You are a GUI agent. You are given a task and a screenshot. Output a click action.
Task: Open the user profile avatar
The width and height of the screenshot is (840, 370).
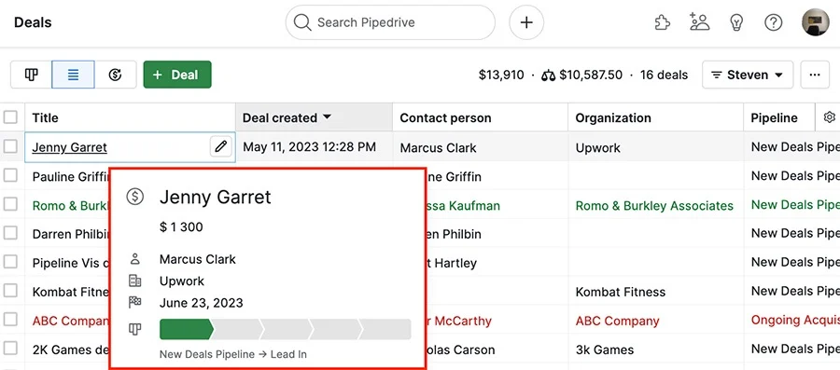(816, 22)
